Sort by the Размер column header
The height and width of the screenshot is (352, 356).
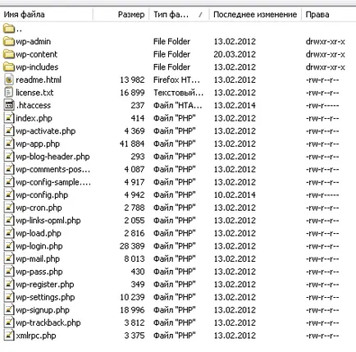click(x=131, y=15)
